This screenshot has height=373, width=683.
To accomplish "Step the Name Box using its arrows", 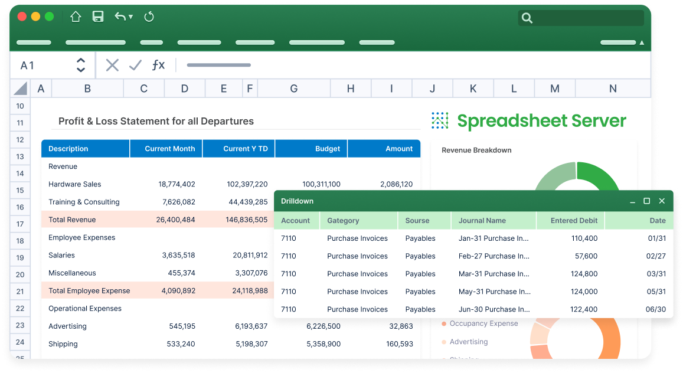I will tap(80, 65).
